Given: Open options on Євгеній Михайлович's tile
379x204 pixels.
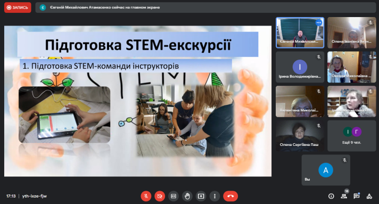Looking at the screenshot, I should tap(319, 23).
